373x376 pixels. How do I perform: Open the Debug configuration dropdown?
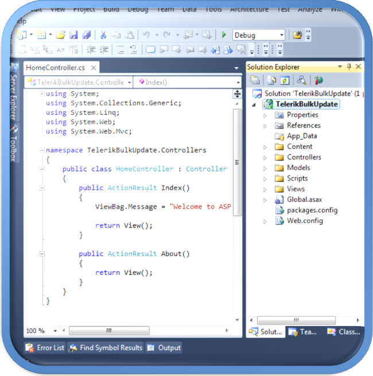(x=282, y=35)
